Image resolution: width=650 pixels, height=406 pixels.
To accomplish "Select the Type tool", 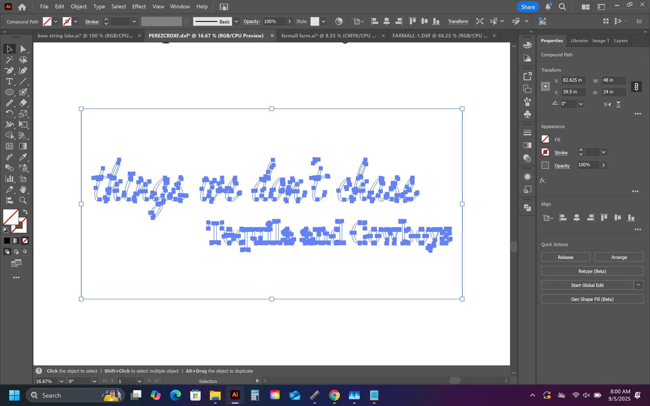I will coord(9,82).
